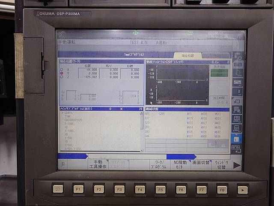Click the sidebar icon left of 加工時間 row
274x206 pixels.
pos(237,101)
